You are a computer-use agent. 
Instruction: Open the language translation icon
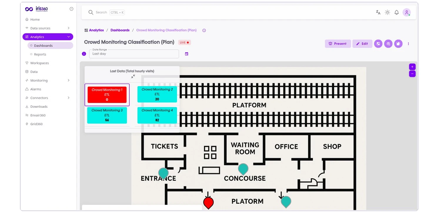pyautogui.click(x=378, y=12)
